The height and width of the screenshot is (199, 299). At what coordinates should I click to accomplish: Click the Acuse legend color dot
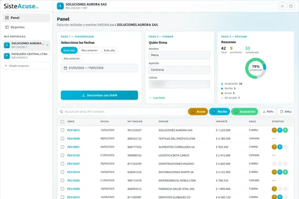click(222, 94)
